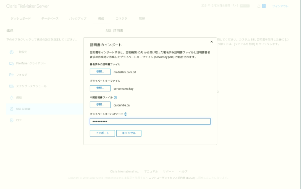Click the 通知 bell icon in sidebar
The height and width of the screenshot is (189, 301).
point(11,97)
